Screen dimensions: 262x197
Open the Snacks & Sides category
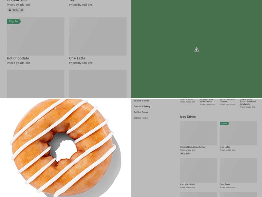tap(141, 101)
